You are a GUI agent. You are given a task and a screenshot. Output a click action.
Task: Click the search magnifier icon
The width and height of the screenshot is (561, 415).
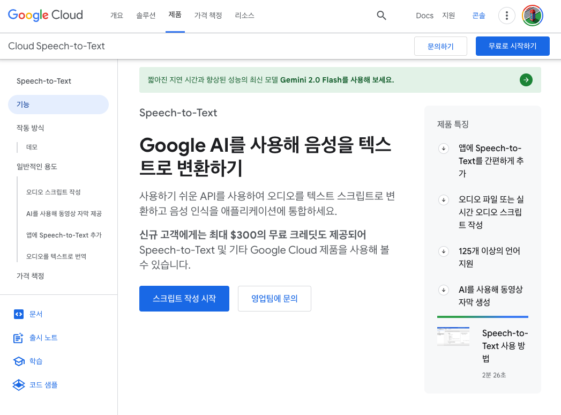(x=382, y=16)
